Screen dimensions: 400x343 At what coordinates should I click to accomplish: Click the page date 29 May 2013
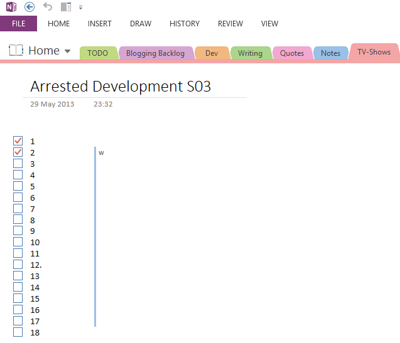point(52,104)
